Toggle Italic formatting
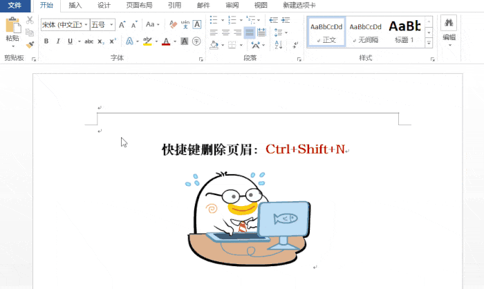The image size is (484, 289). pyautogui.click(x=58, y=41)
